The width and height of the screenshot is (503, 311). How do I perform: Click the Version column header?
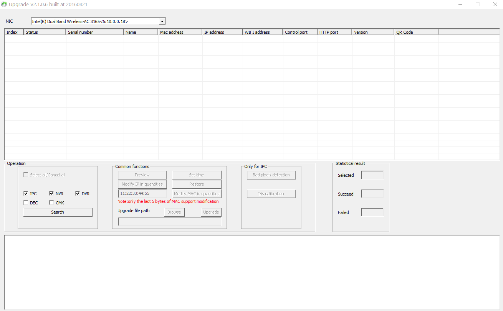tap(372, 32)
